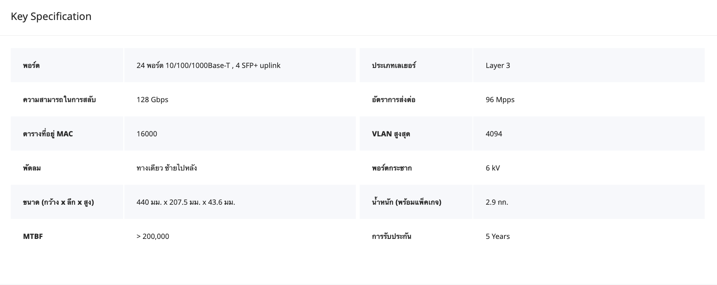Select the ทางเดียว ซ้ายไปหลัง fan value
Viewport: 717px width, 285px height.
pyautogui.click(x=167, y=168)
